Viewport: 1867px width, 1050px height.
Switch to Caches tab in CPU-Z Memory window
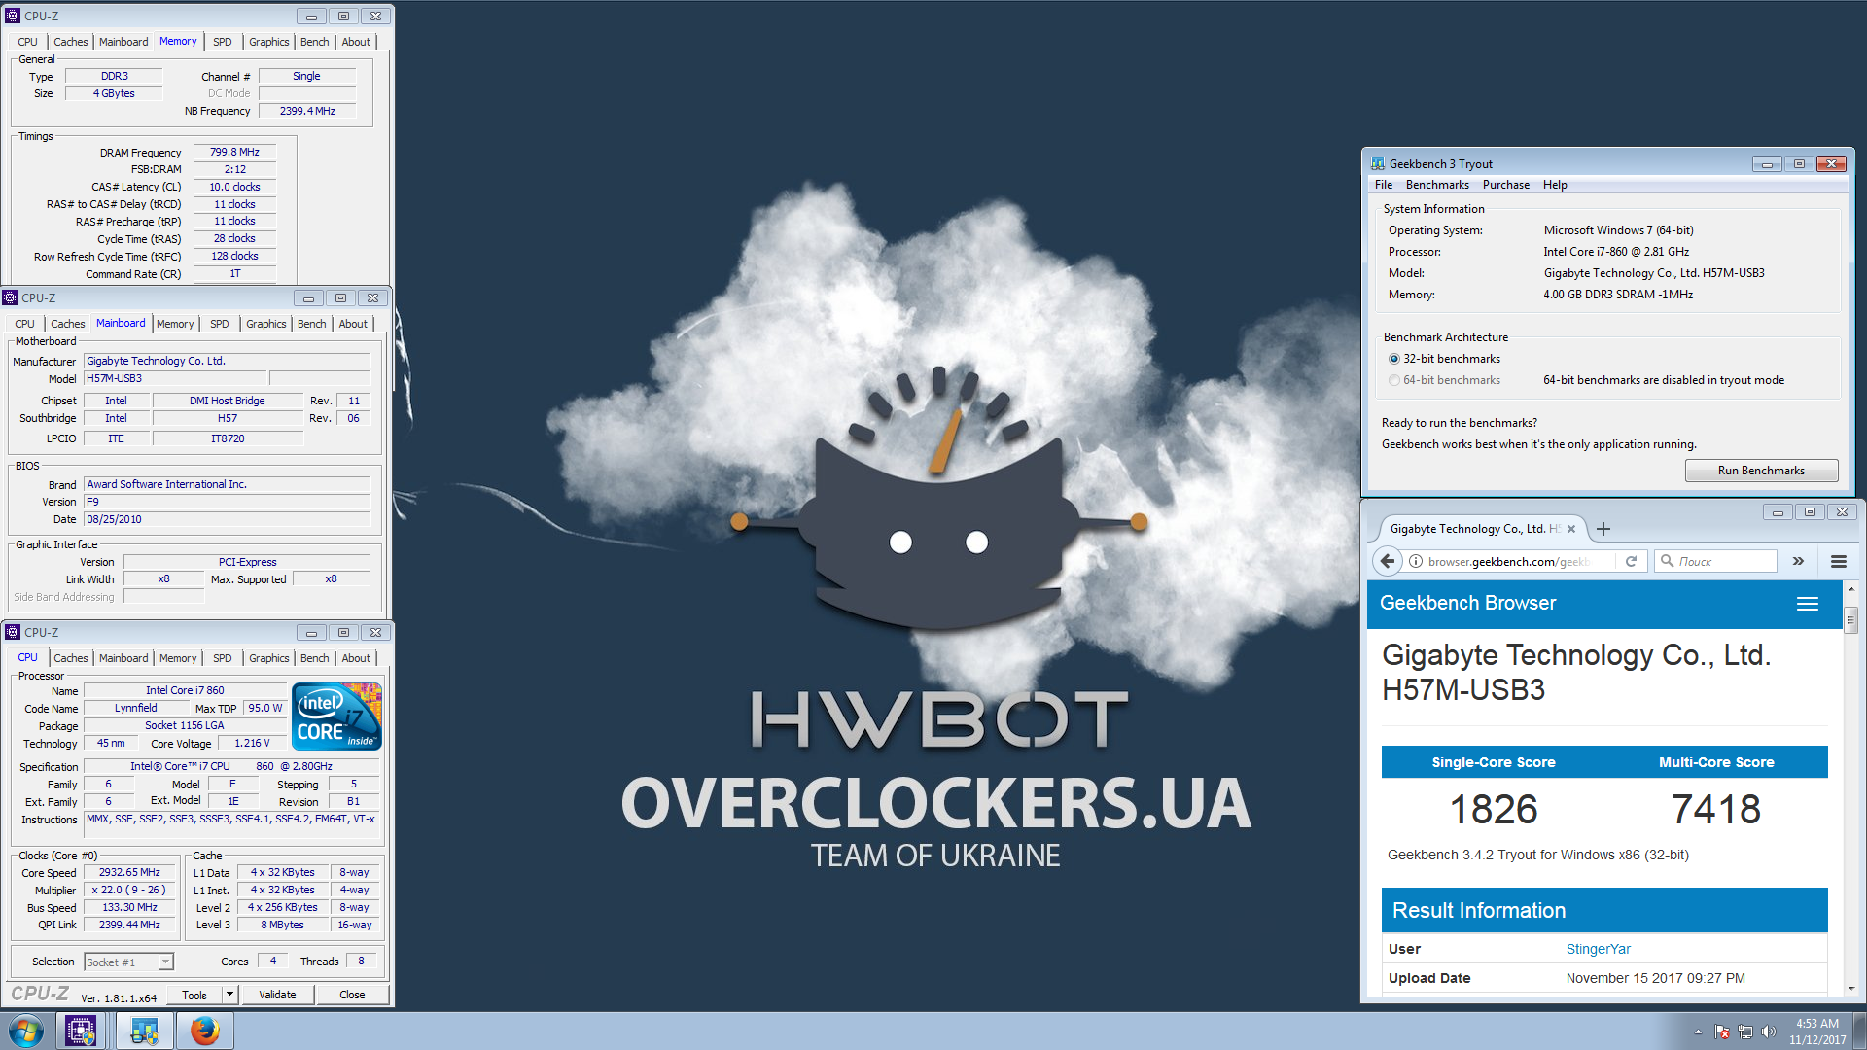71,42
